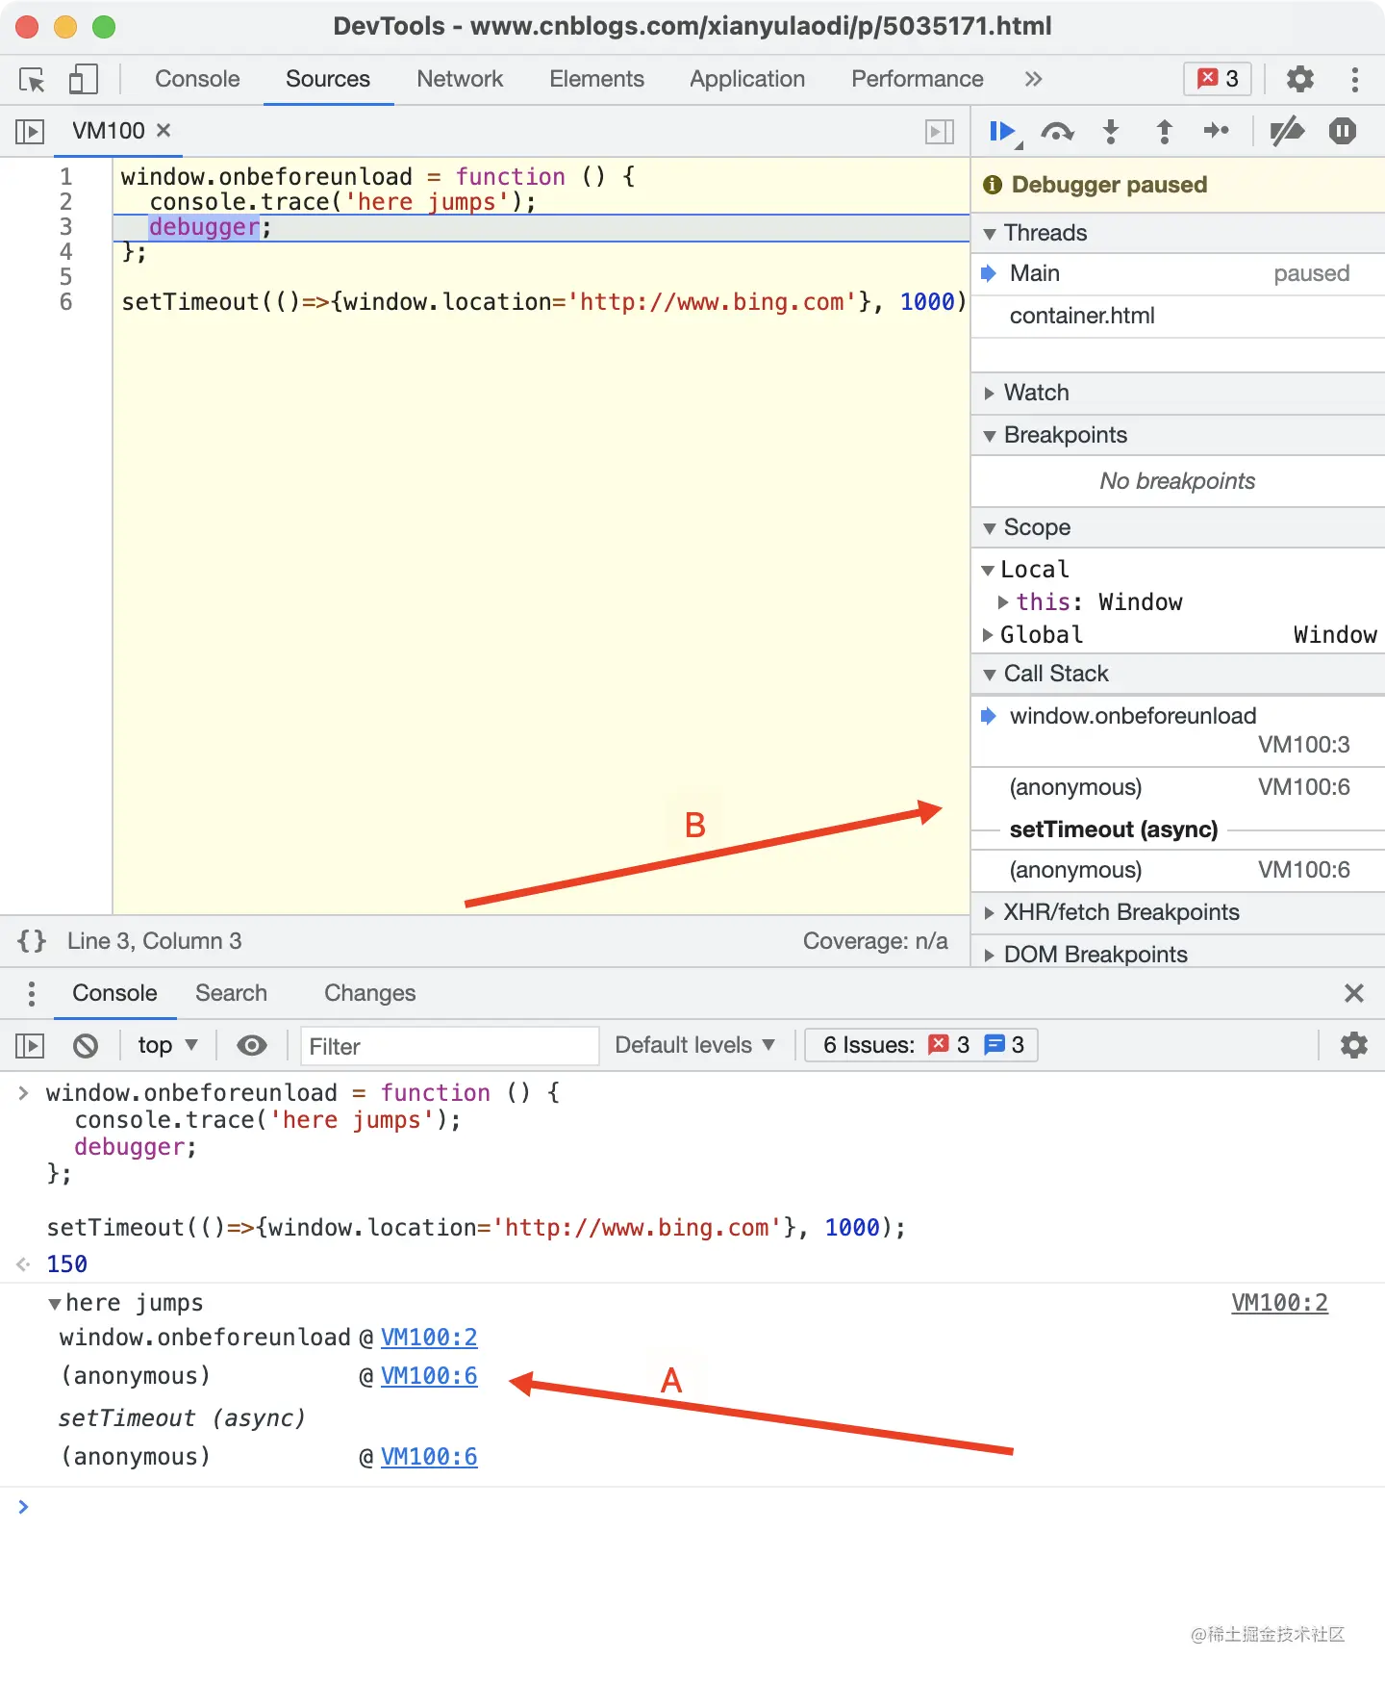Select the Console drawer tab
The width and height of the screenshot is (1385, 1684).
pos(114,993)
